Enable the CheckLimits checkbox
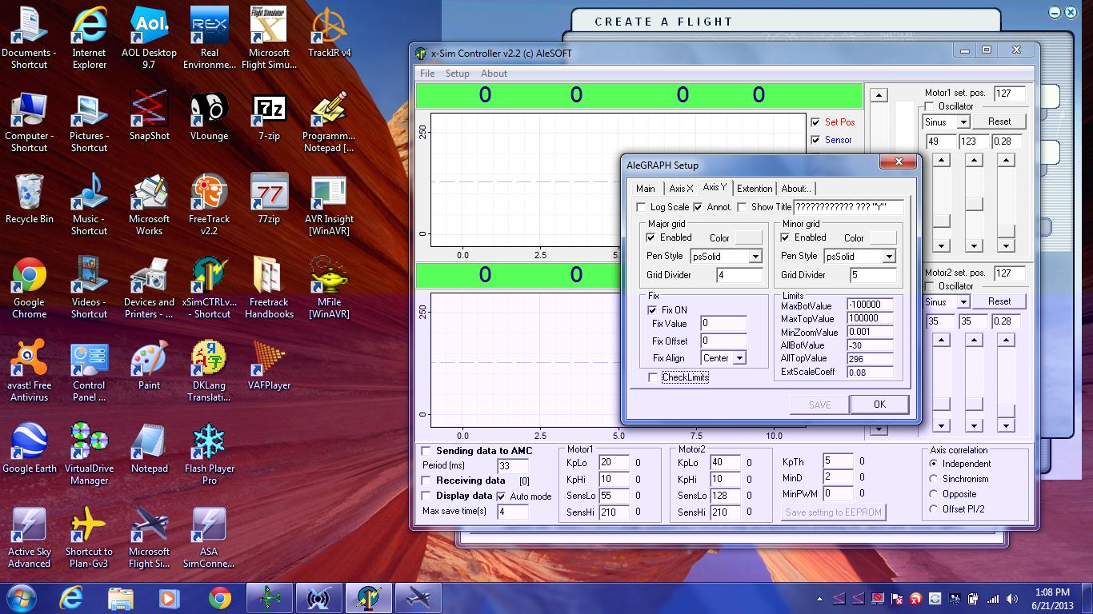The image size is (1093, 614). pos(653,377)
